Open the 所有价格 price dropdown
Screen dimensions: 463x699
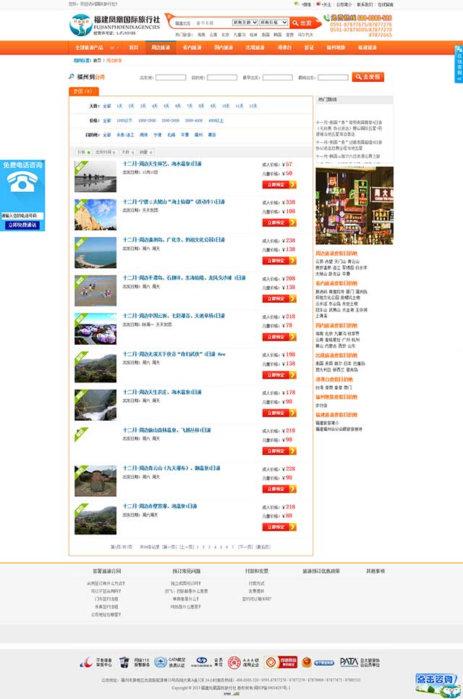273,23
